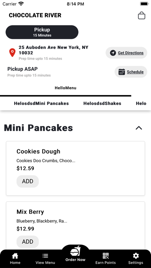The width and height of the screenshot is (151, 268).
Task: Open the Get Directions link
Action: pos(131,53)
